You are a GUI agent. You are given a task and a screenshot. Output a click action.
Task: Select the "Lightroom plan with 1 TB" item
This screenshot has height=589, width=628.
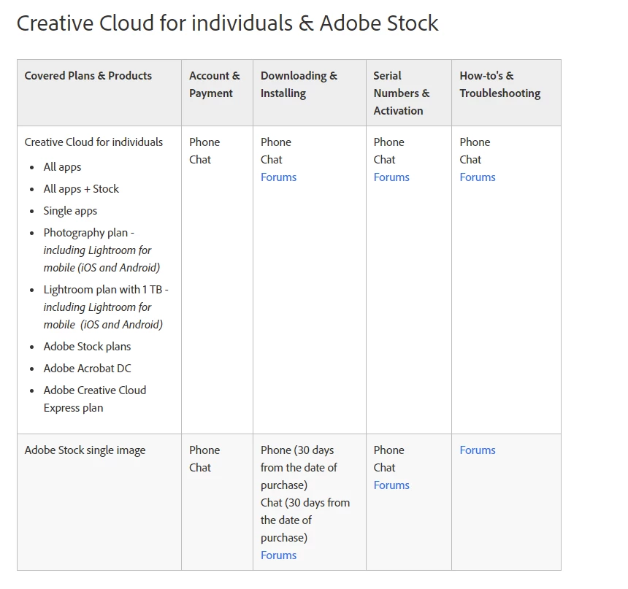[105, 290]
